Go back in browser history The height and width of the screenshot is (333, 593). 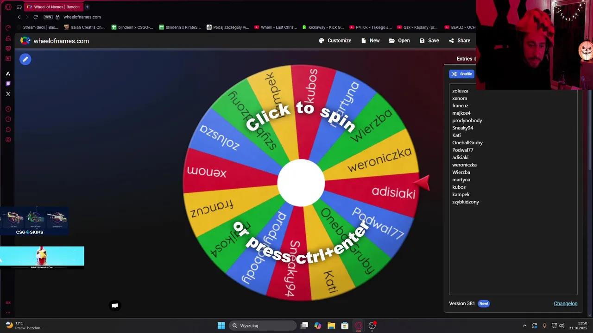click(19, 17)
